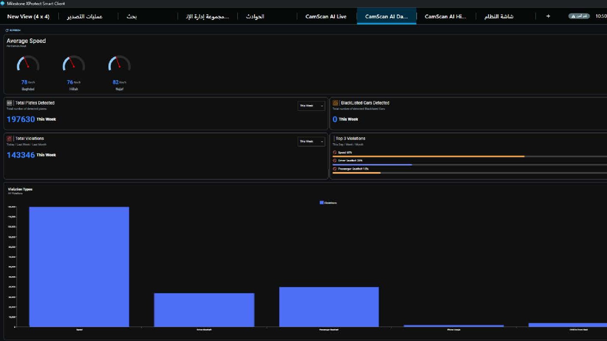Open This Week dropdown for Total Plates
607x341 pixels.
311,106
